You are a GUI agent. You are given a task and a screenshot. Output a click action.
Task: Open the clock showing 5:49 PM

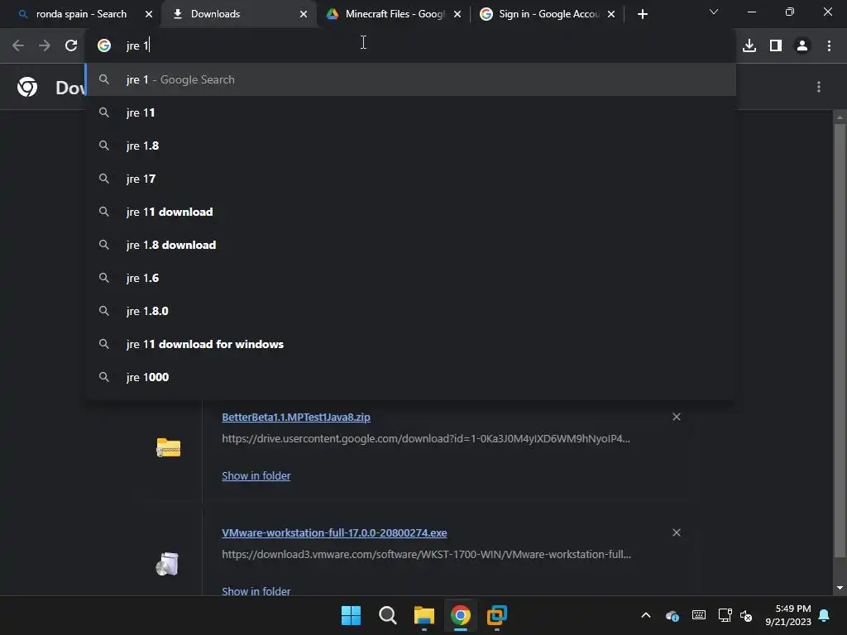[x=788, y=615]
